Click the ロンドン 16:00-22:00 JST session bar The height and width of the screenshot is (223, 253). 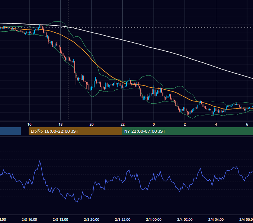[75, 131]
